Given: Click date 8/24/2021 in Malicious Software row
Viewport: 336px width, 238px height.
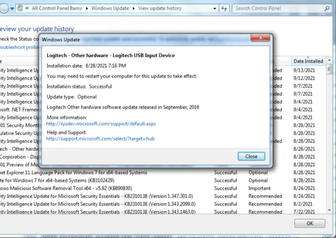Looking at the screenshot, I should click(x=304, y=188).
